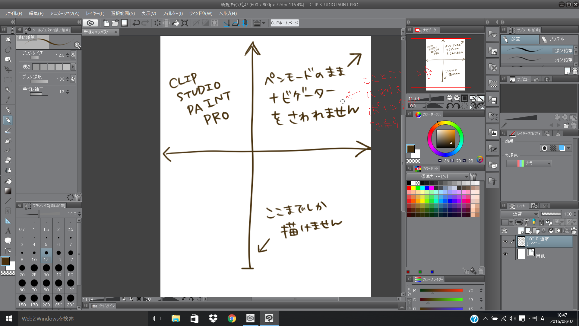Screen dimensions: 579x326
Task: Click the Undo arrow in toolbar
Action: pyautogui.click(x=136, y=23)
